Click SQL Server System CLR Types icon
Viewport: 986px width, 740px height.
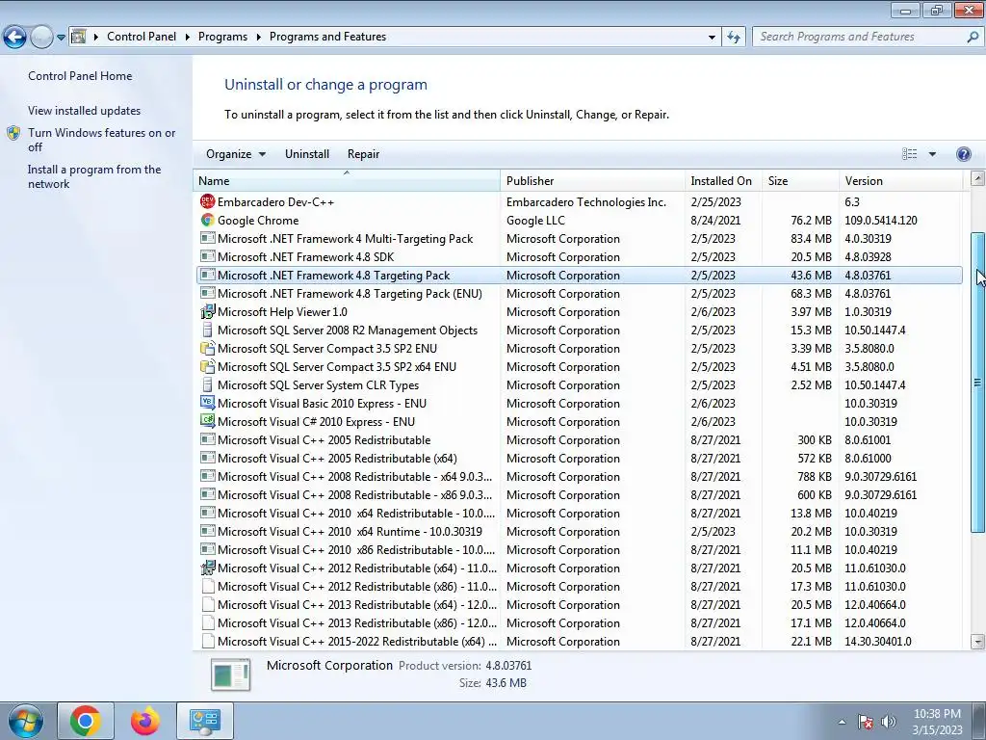coord(207,384)
